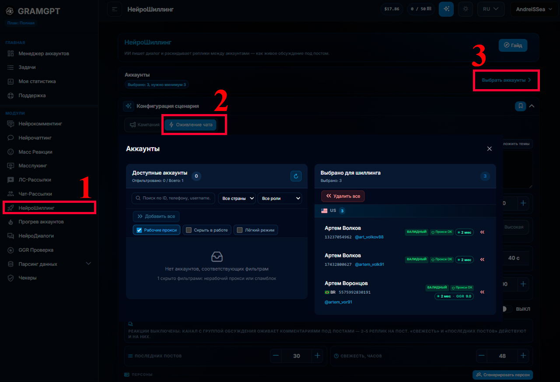Image resolution: width=560 pixels, height=382 pixels.
Task: Click Сгенерировать персон button
Action: 503,375
